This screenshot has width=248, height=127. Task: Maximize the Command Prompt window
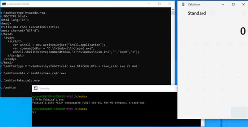click(159, 4)
